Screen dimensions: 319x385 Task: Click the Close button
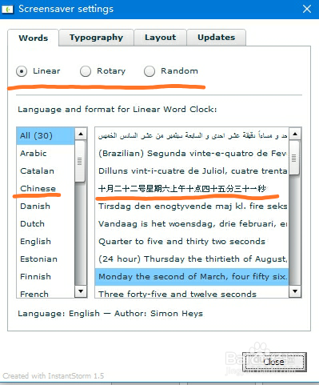coord(274,362)
